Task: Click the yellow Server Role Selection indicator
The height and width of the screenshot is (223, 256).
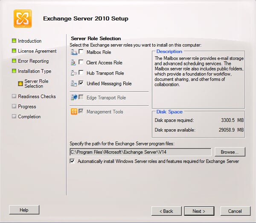Action: tap(20, 84)
